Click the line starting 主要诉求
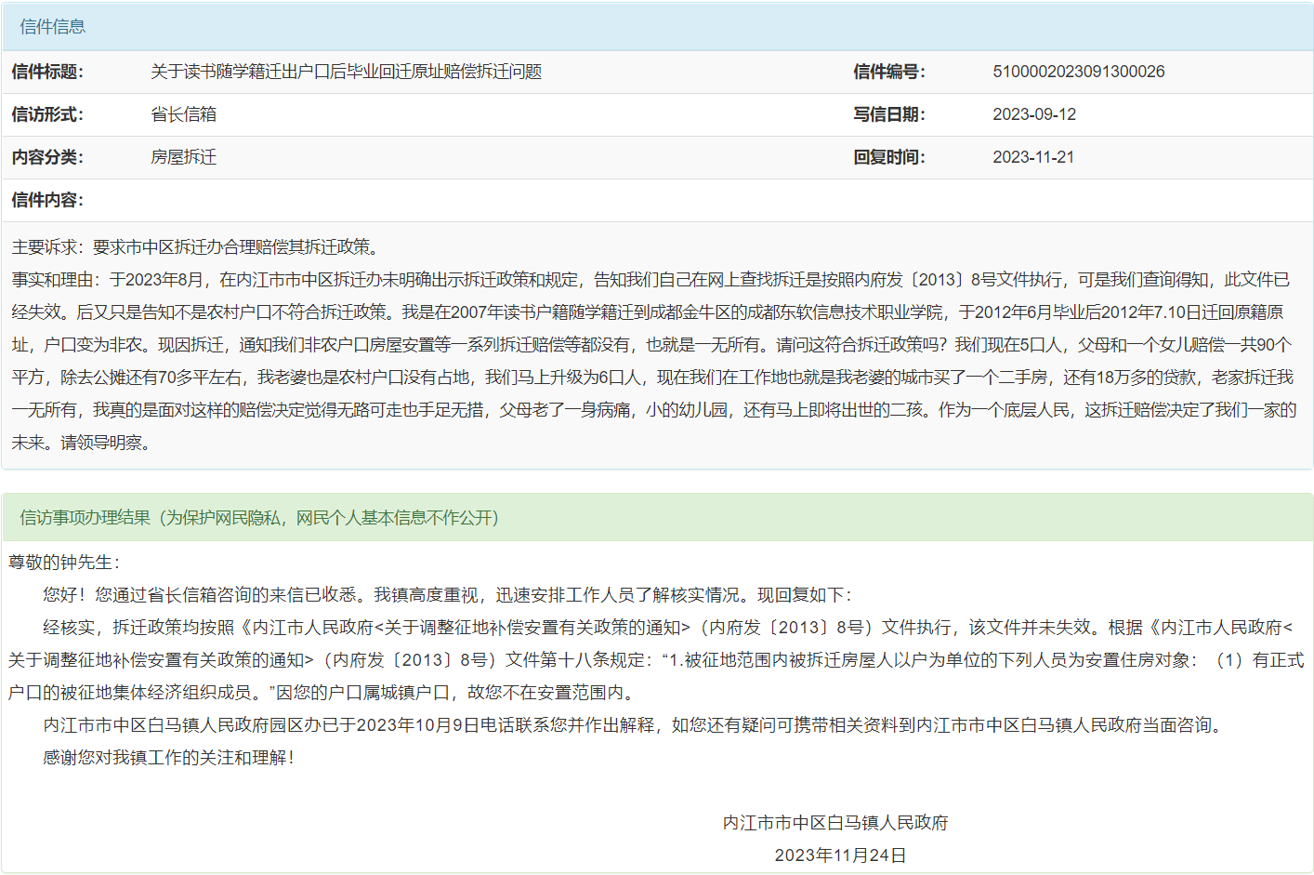 (x=195, y=247)
